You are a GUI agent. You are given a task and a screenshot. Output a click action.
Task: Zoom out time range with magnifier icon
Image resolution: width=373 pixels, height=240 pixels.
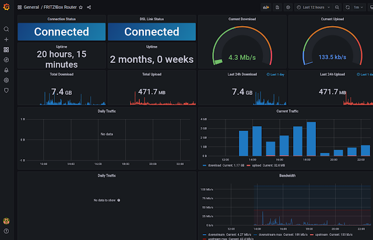[x=337, y=8]
